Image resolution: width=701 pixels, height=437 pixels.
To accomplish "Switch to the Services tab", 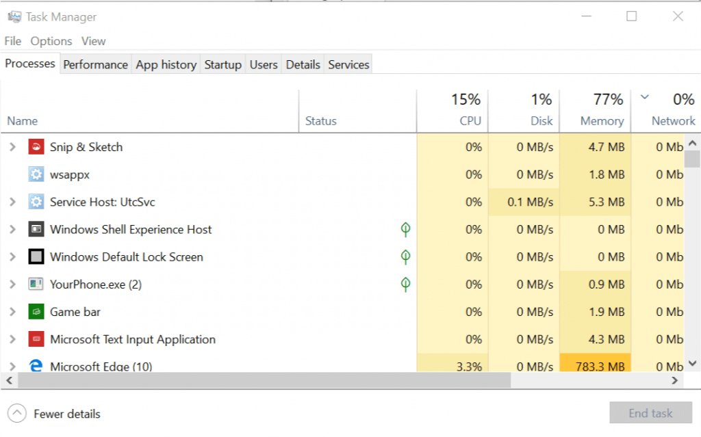I will tap(348, 65).
